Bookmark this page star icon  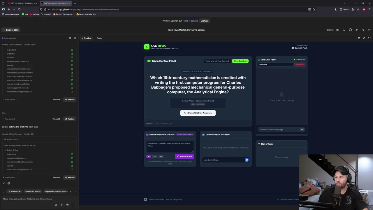coord(314,9)
